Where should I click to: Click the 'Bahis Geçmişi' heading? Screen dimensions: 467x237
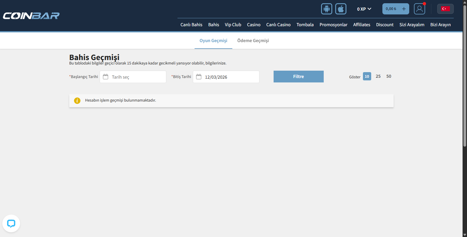(x=94, y=57)
